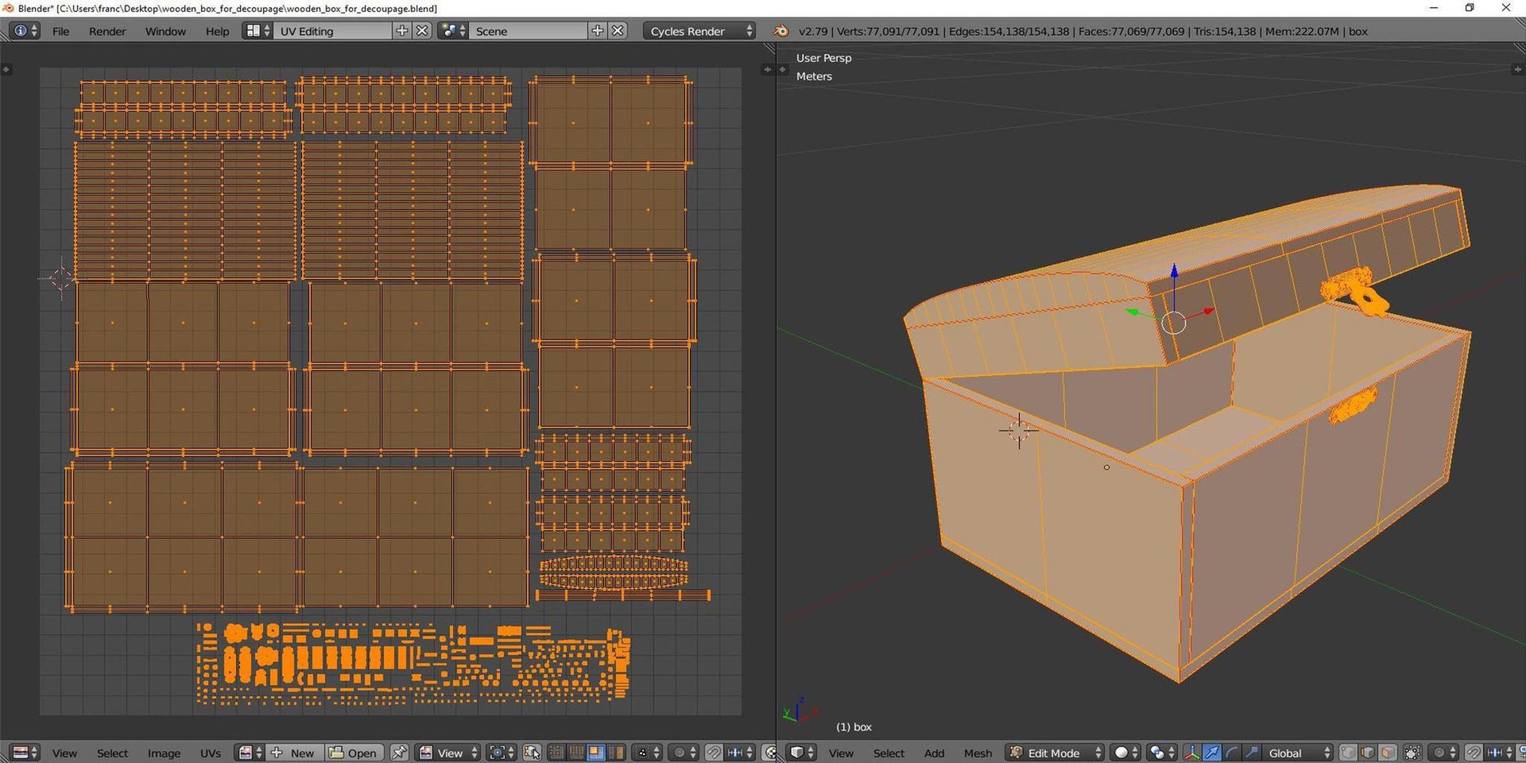The width and height of the screenshot is (1526, 763).
Task: Select rotate manipulator arc icon
Action: 1232,753
